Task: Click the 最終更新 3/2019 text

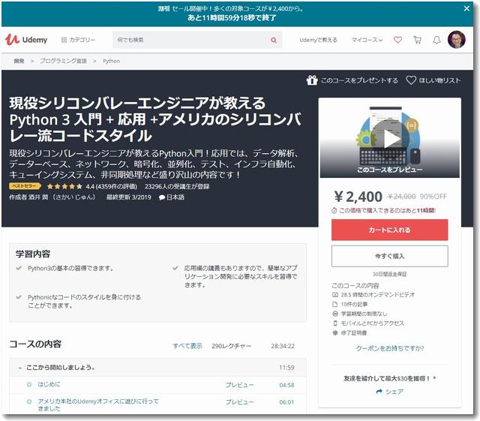Action: [x=128, y=197]
